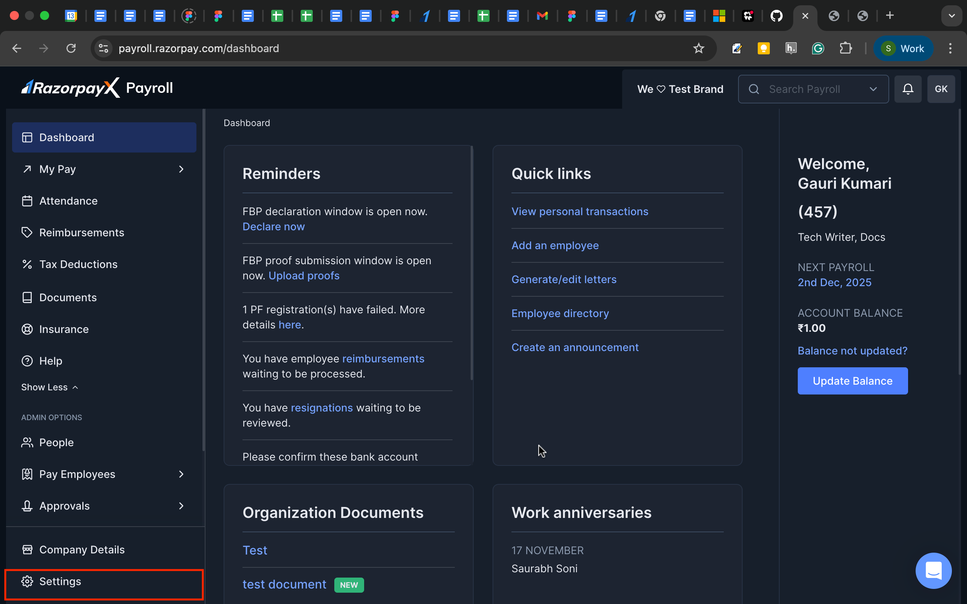
Task: Open People under Admin Options
Action: [x=104, y=442]
